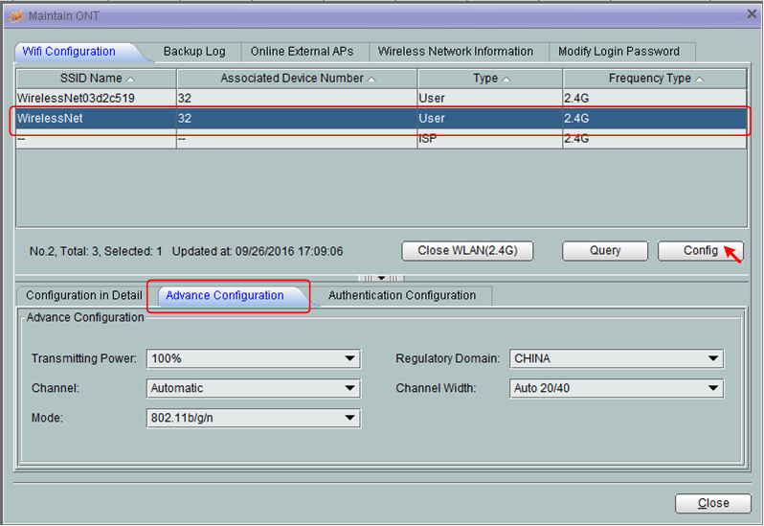Expand the Channel Width dropdown
Viewport: 764px width, 526px height.
[x=617, y=389]
